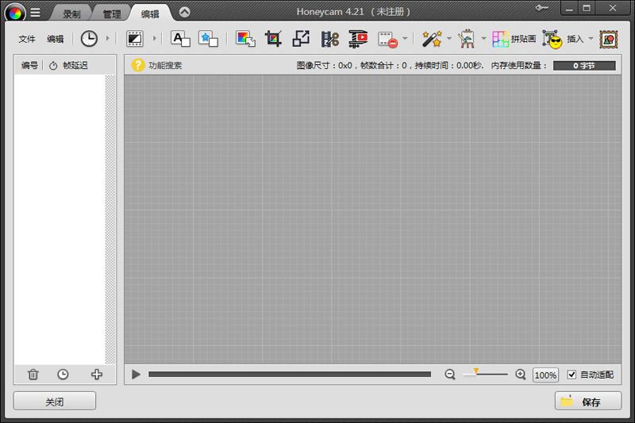
Task: Switch to the 录制 tab
Action: 72,13
